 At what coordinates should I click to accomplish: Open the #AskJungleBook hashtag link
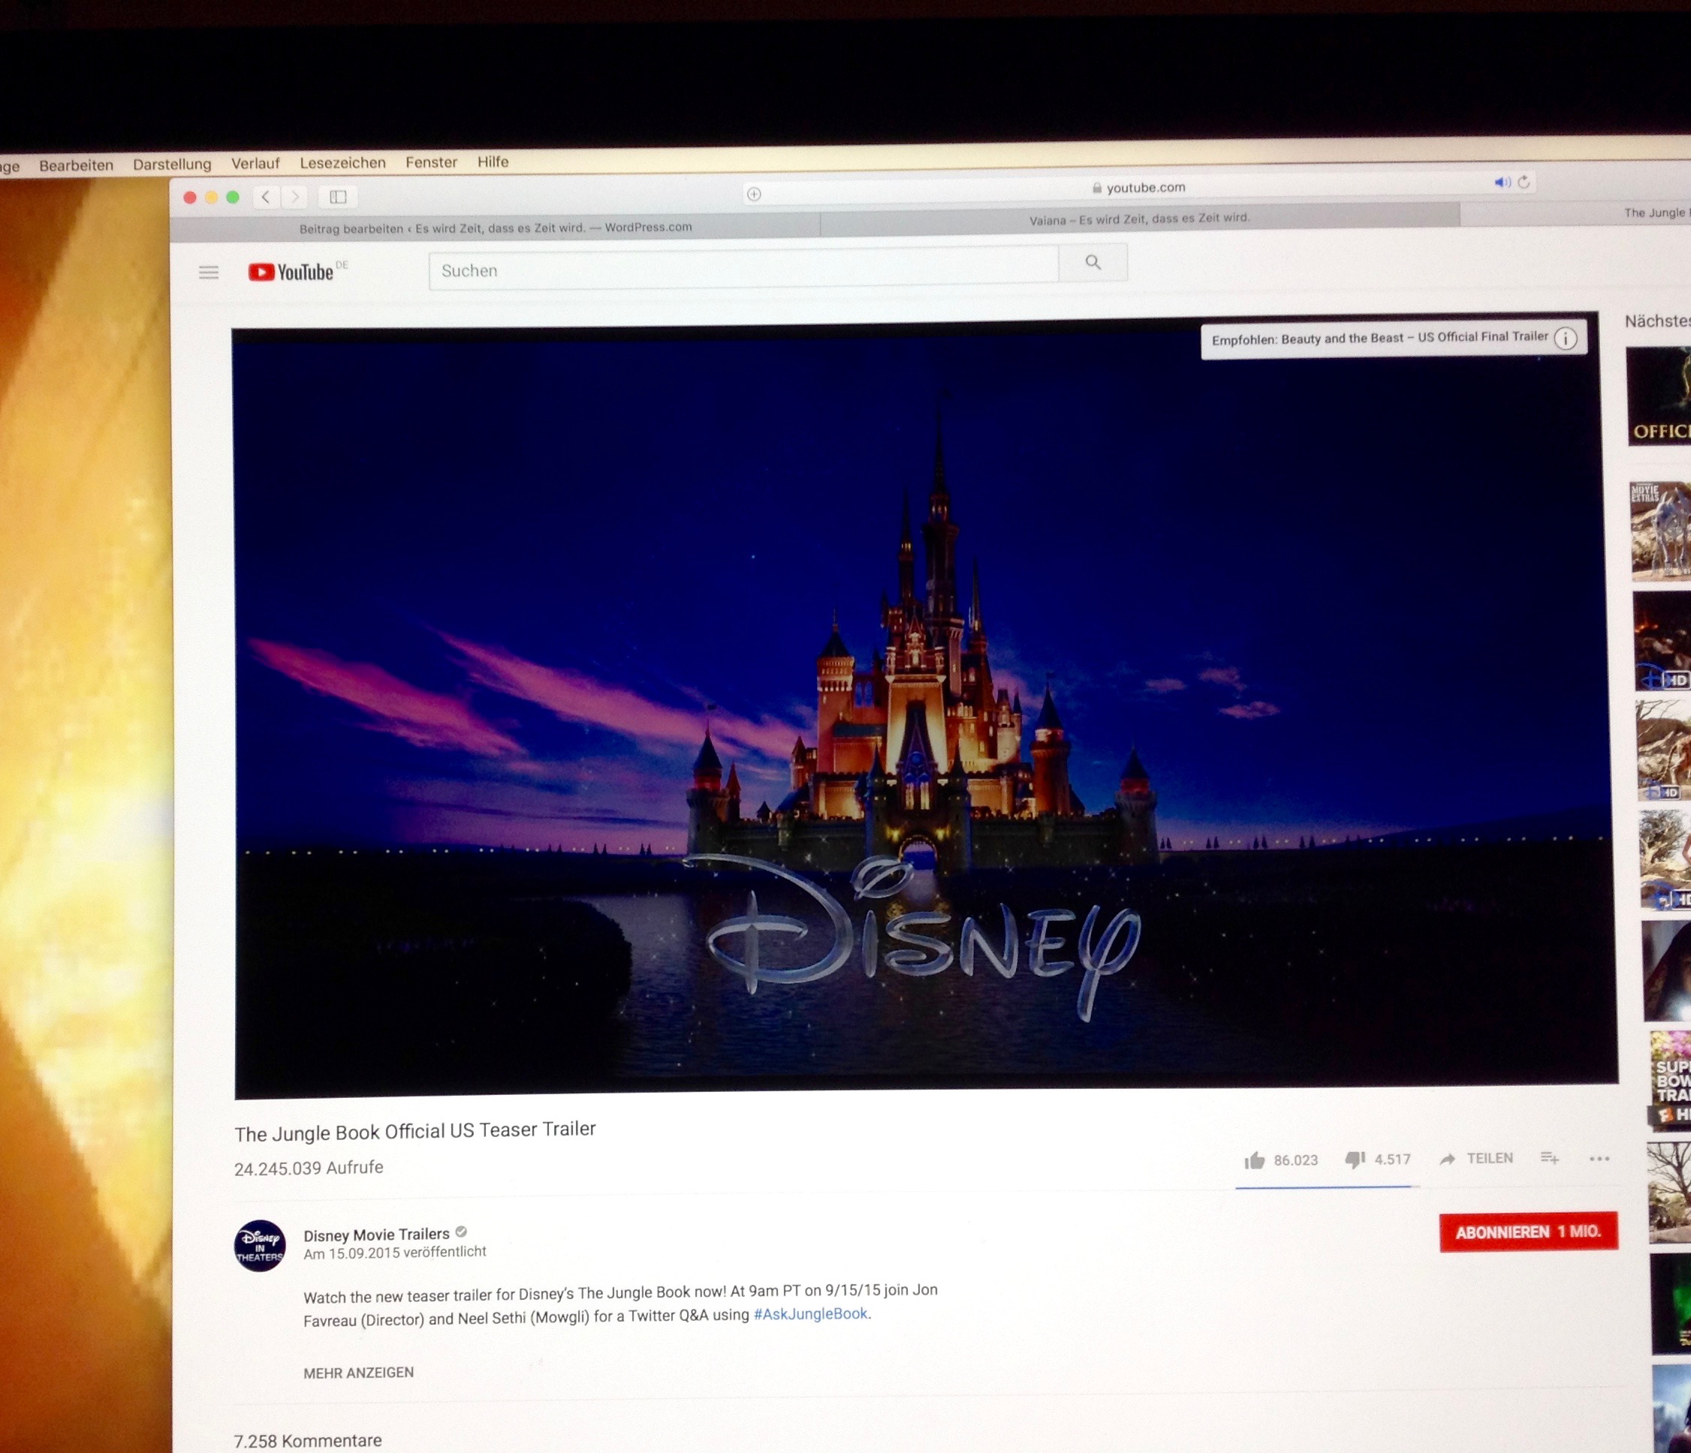pyautogui.click(x=810, y=1313)
